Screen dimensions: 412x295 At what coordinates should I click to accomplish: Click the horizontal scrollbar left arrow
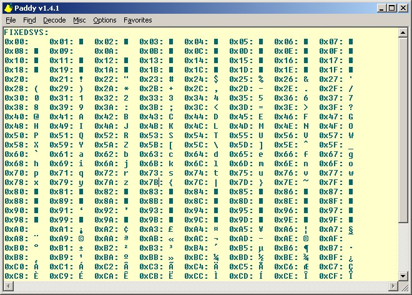pyautogui.click(x=9, y=286)
